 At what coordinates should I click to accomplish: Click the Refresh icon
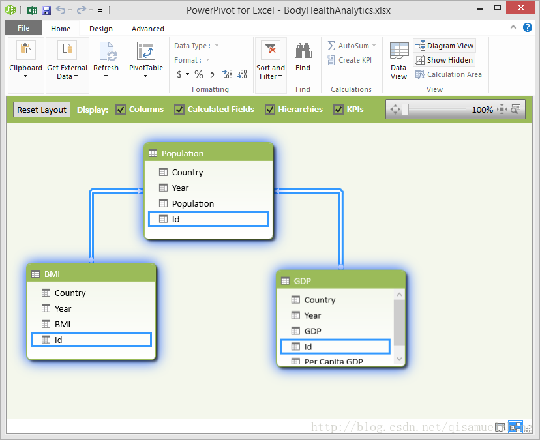[108, 51]
